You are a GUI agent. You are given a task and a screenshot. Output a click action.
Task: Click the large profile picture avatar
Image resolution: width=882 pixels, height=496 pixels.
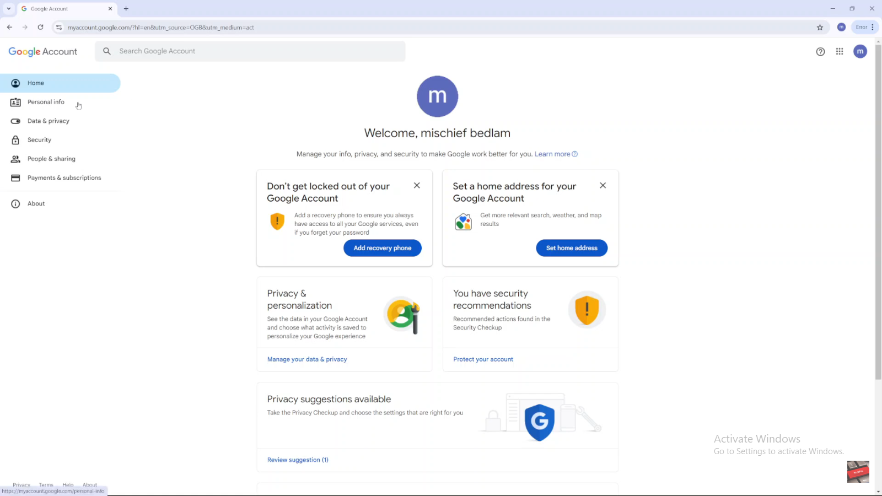pos(437,96)
